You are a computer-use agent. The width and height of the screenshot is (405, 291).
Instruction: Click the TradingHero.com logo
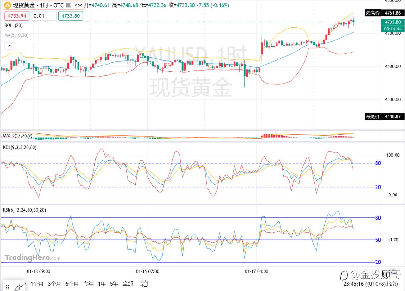point(32,258)
